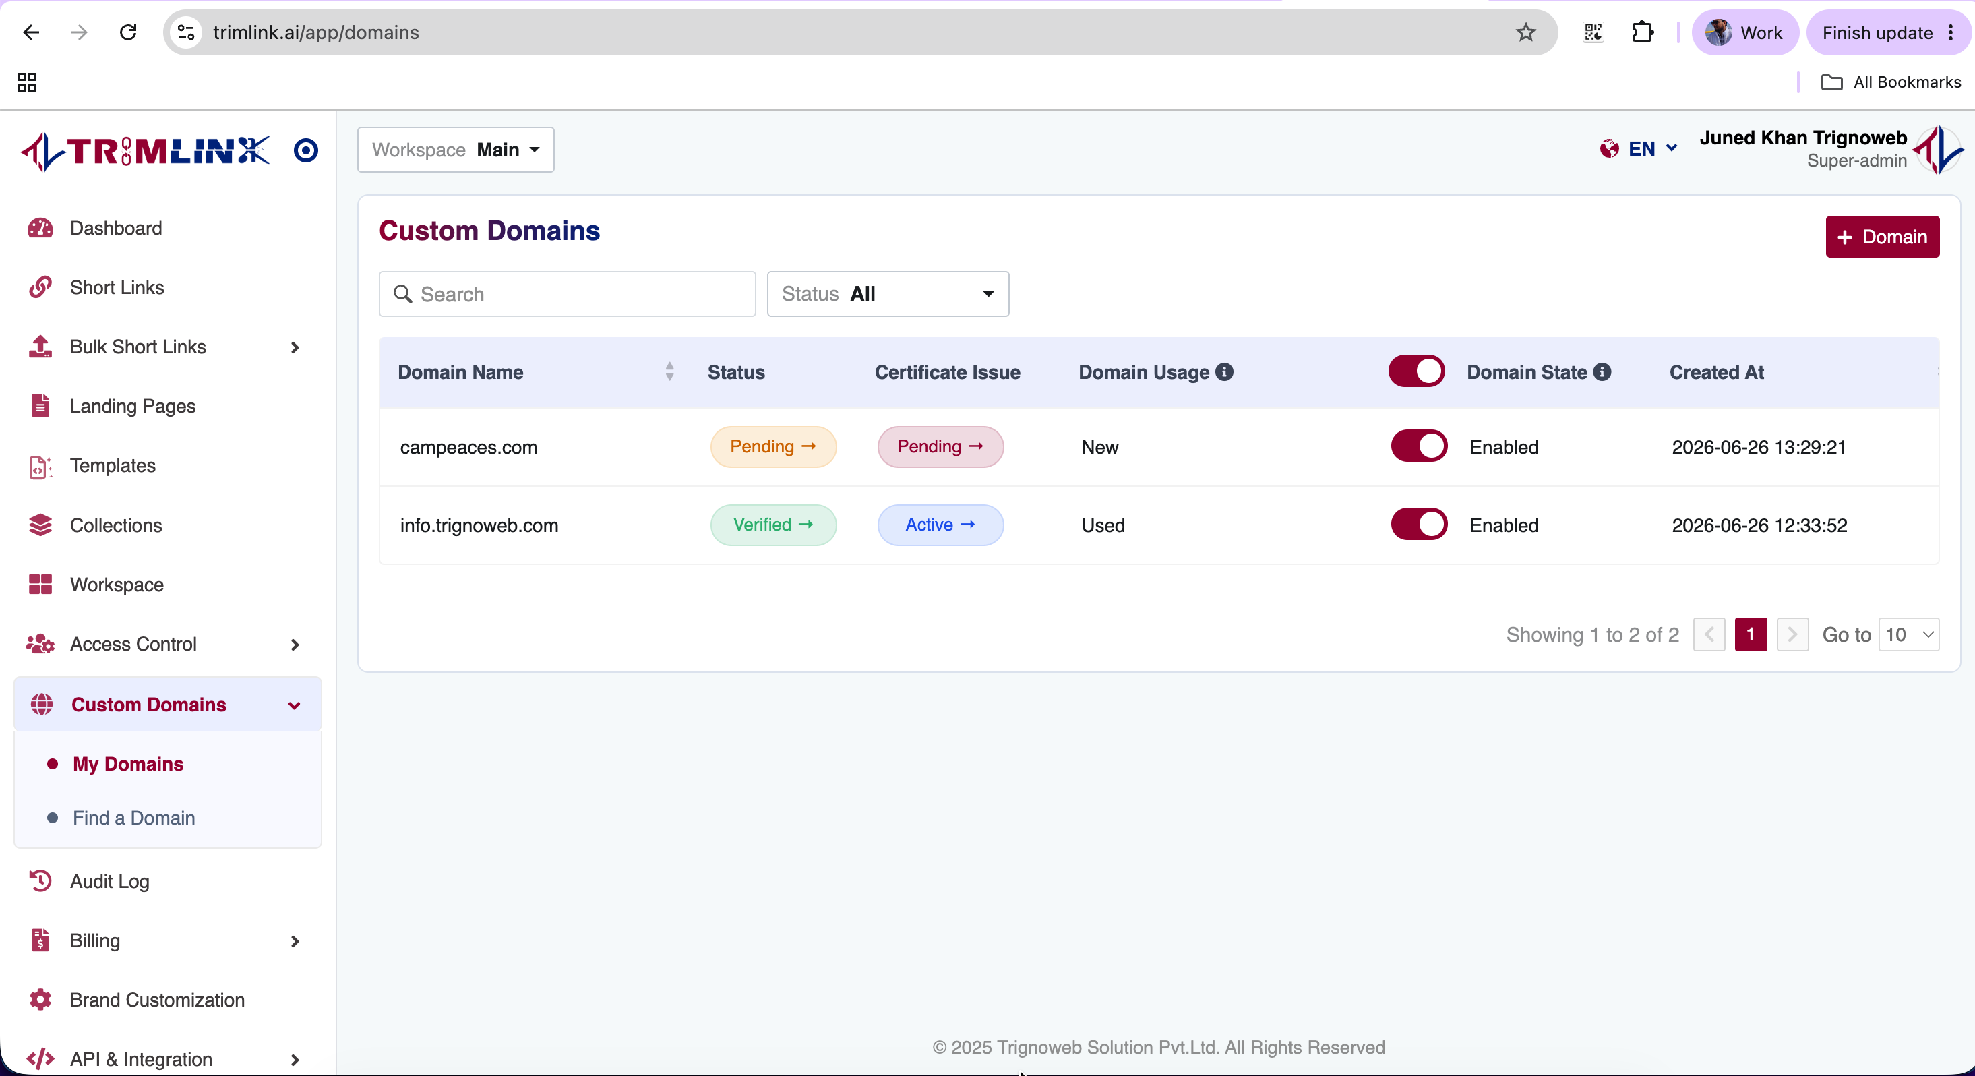
Task: Click the Short Links chain icon
Action: (40, 287)
